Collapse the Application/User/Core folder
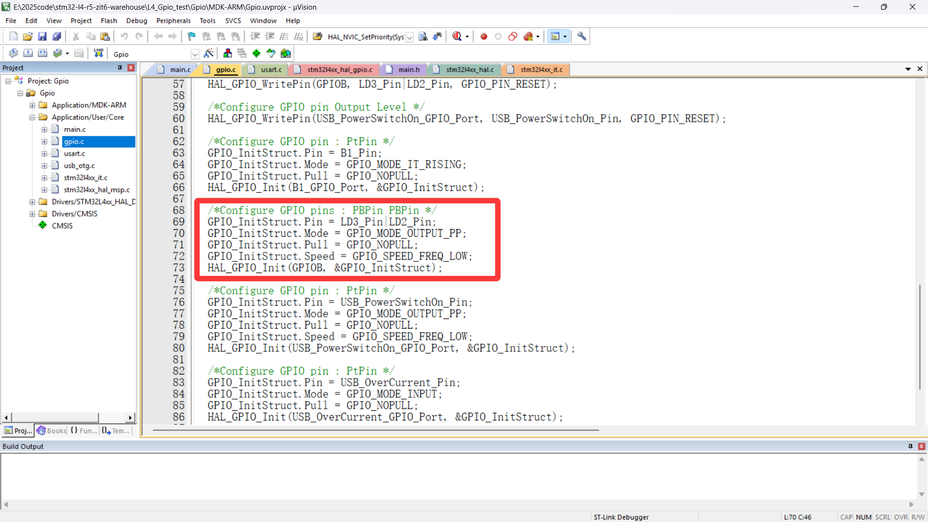928x522 pixels. [32, 117]
